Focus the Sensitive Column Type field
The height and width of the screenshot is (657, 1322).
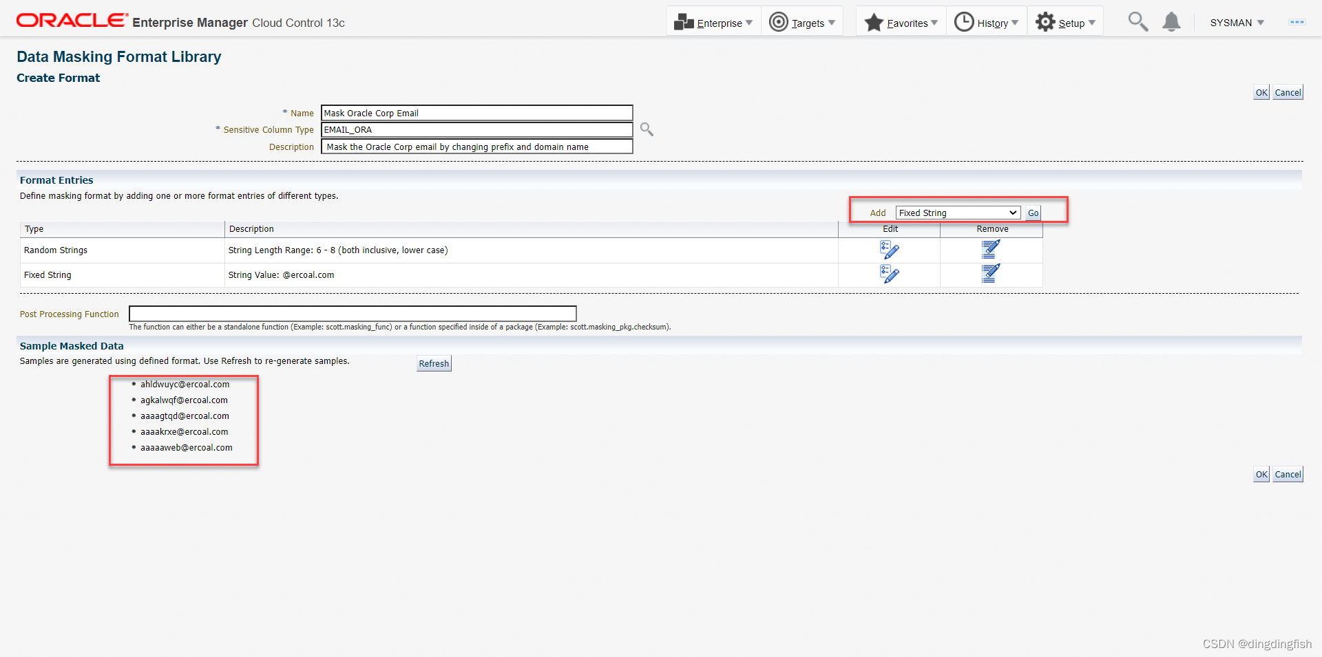(x=476, y=129)
